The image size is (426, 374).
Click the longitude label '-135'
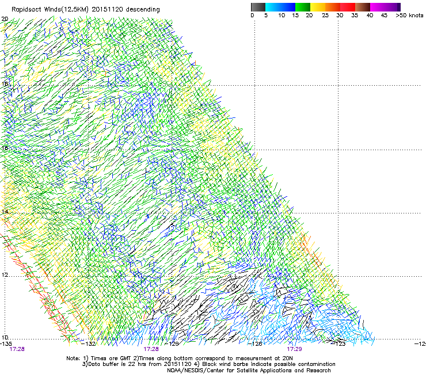tap(6, 344)
